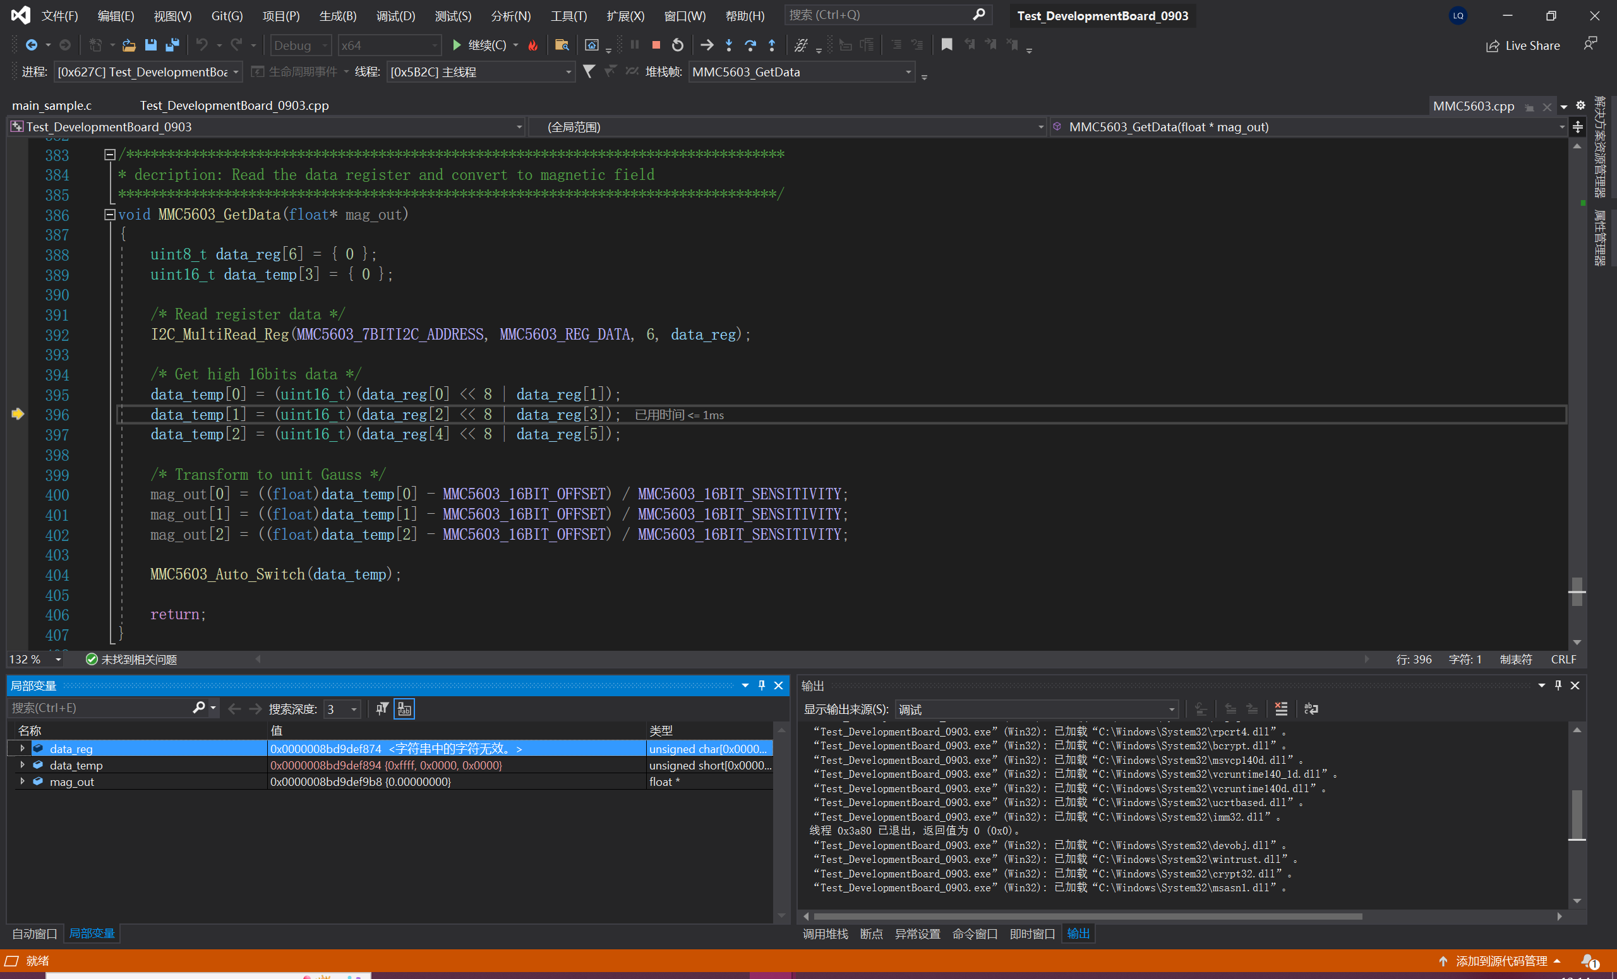Open the 工具(T) menu
The width and height of the screenshot is (1617, 979).
(x=568, y=16)
